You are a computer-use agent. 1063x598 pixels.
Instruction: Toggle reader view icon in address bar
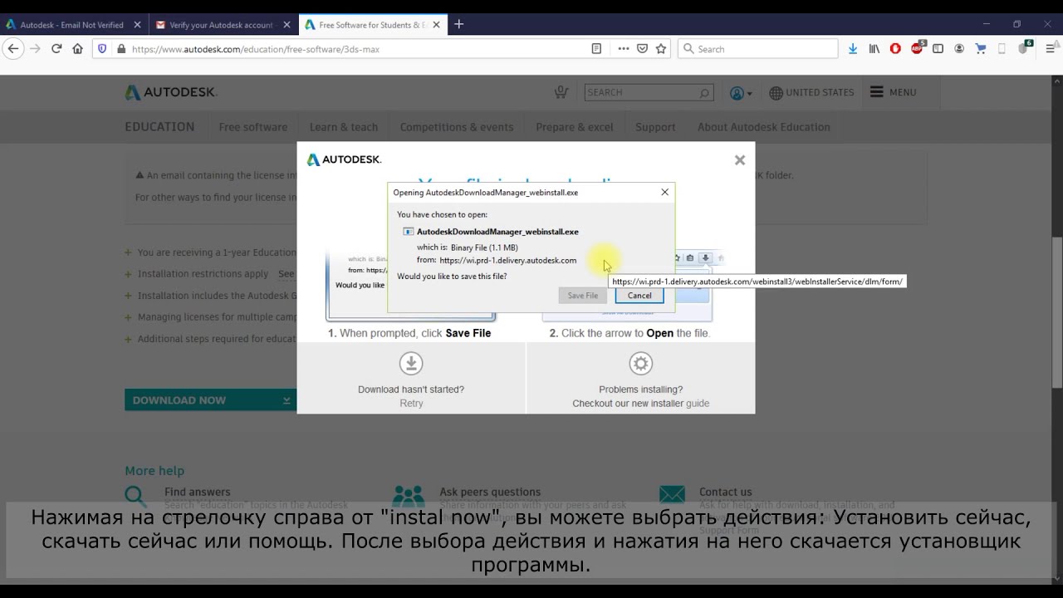596,49
